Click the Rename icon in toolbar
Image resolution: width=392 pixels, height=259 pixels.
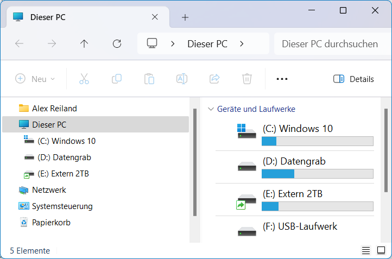point(181,79)
